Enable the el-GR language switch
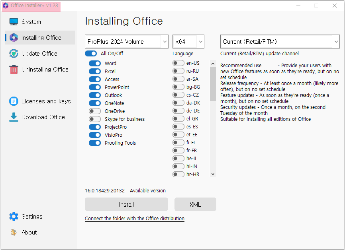 (178, 119)
